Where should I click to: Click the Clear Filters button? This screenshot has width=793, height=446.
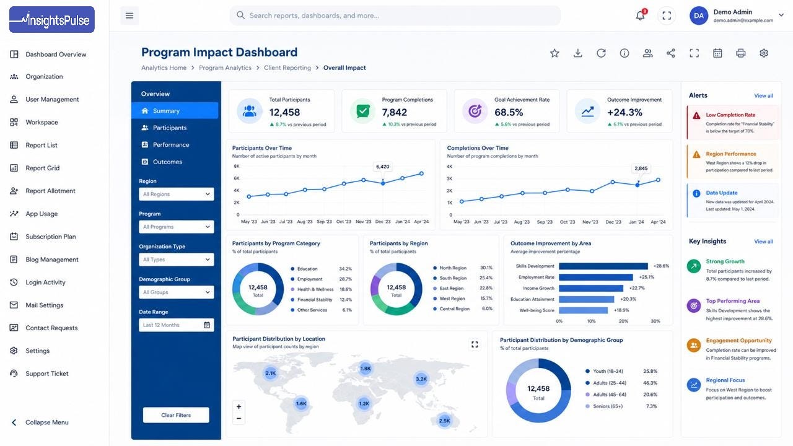coord(176,415)
